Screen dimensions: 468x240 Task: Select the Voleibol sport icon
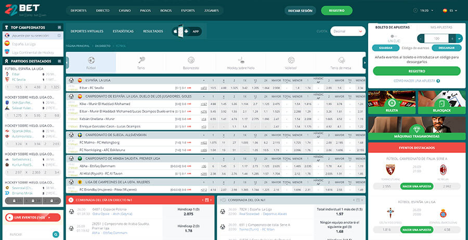tap(291, 60)
